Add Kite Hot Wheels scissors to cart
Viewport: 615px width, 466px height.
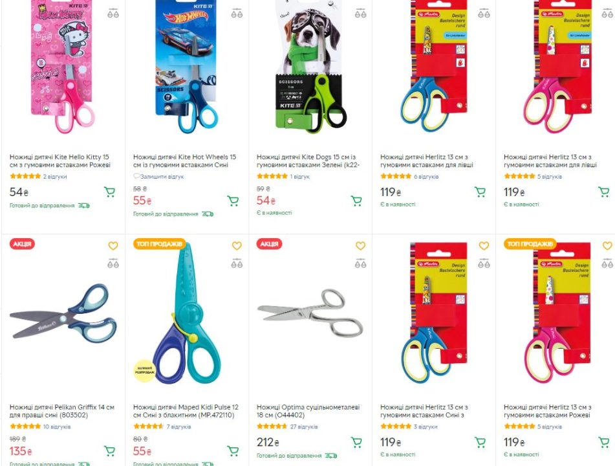233,201
